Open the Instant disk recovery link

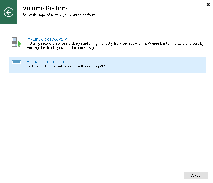[x=47, y=39]
